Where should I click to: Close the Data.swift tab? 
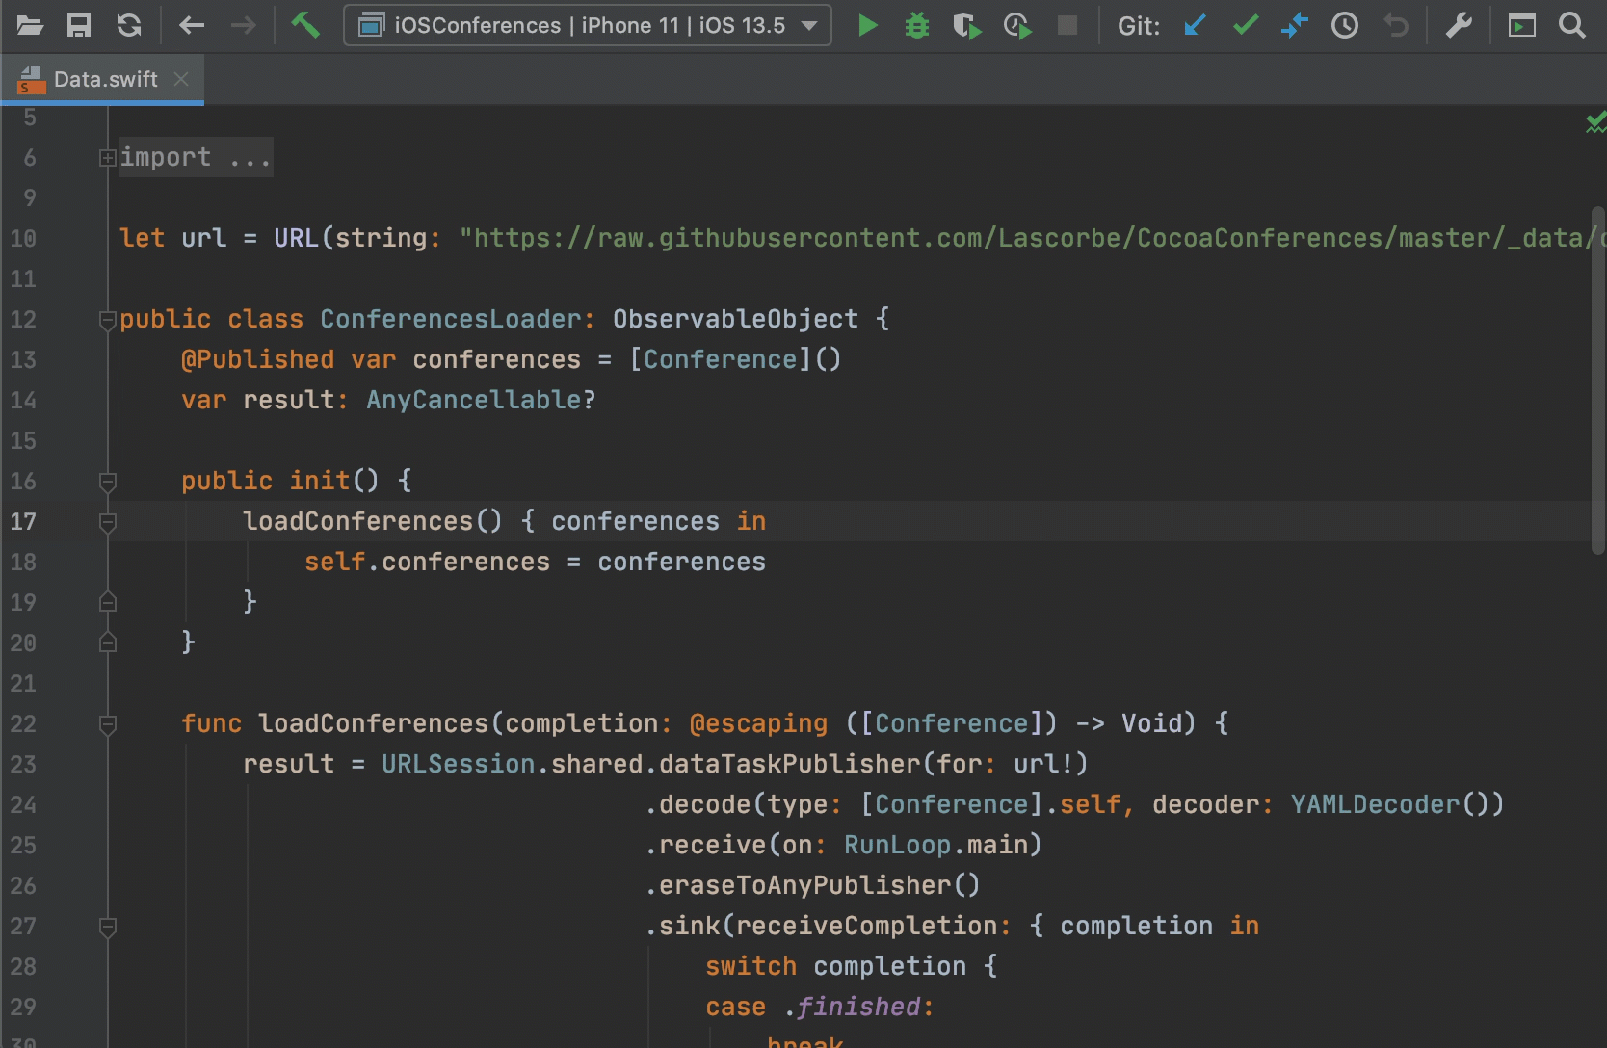point(181,79)
